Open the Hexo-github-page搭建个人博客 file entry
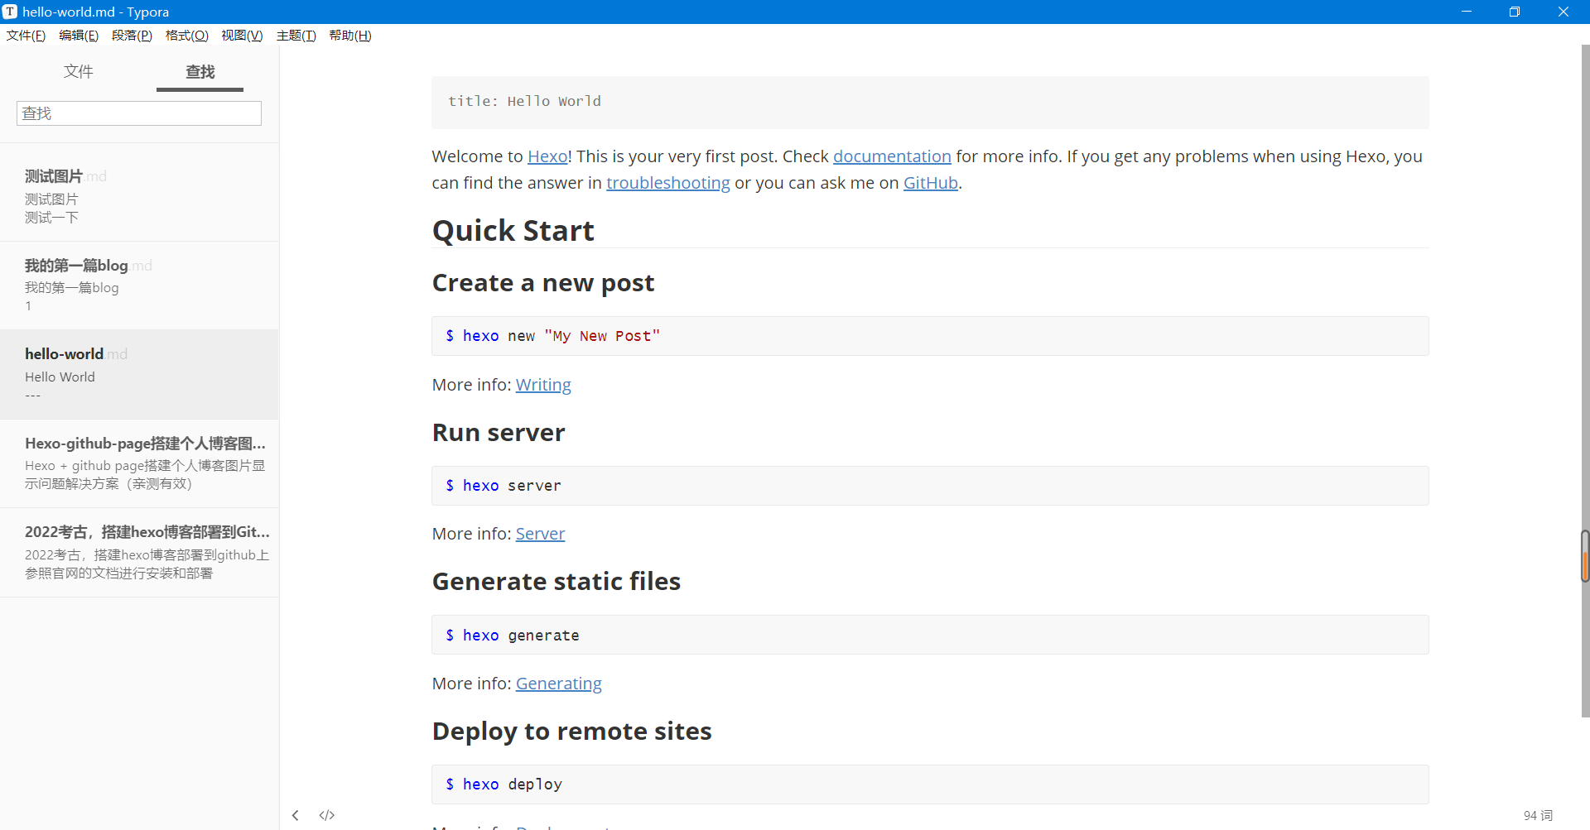 (139, 463)
